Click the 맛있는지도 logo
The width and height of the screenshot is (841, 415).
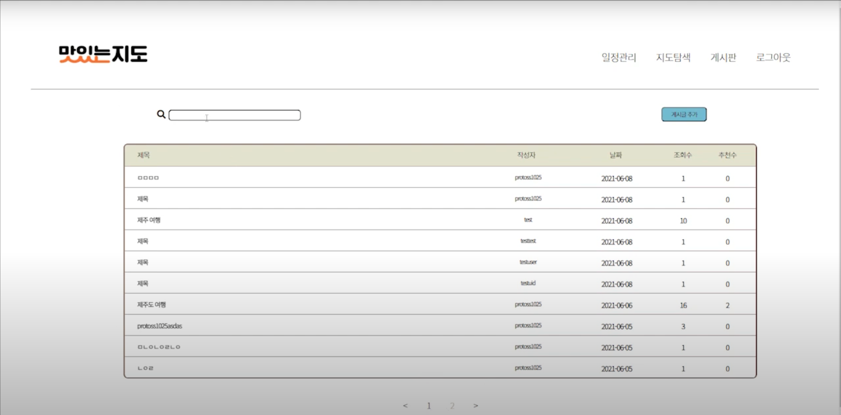(x=103, y=54)
